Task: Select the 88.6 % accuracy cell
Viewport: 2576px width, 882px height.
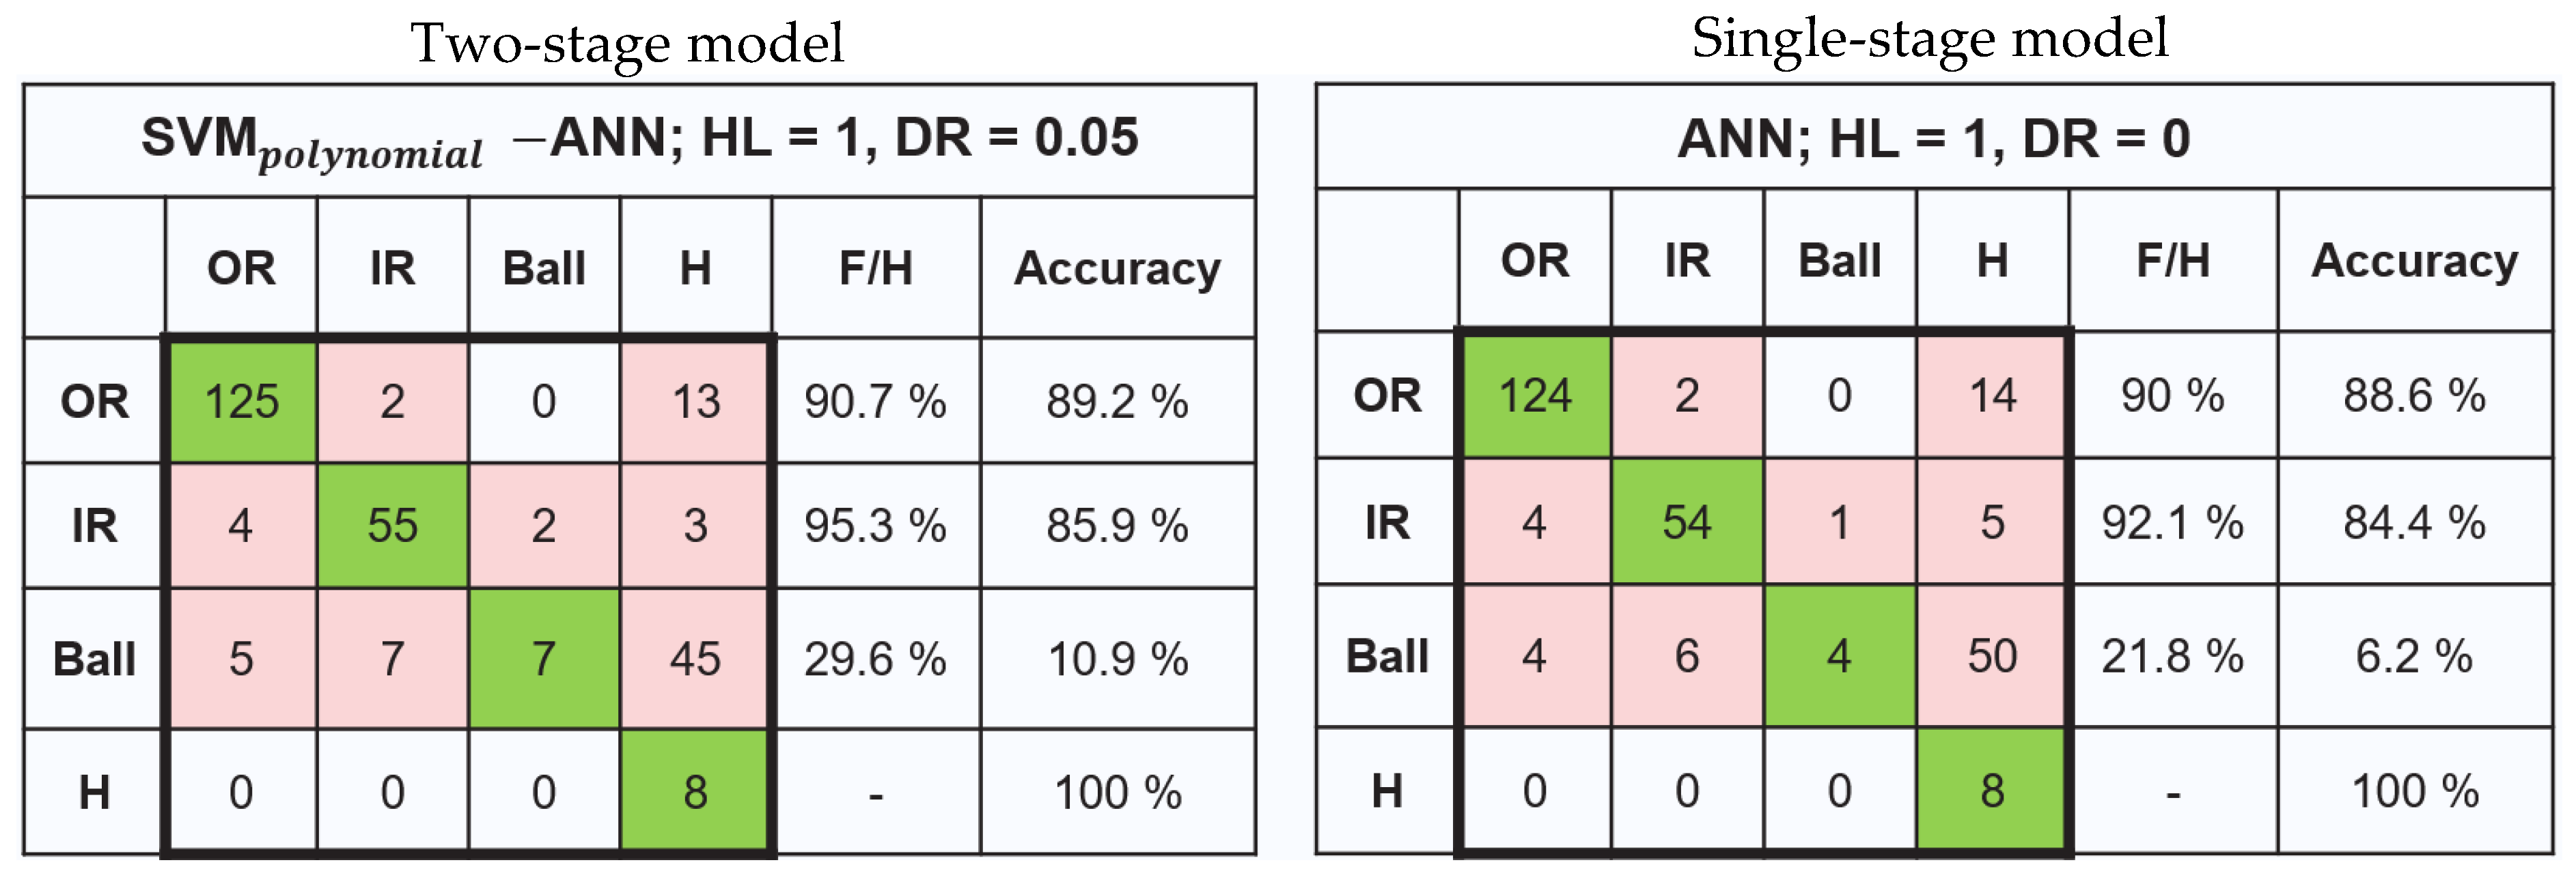Action: [x=2414, y=395]
